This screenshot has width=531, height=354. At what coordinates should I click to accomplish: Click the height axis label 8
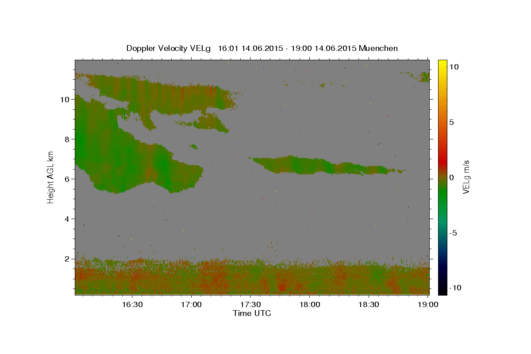tap(67, 139)
